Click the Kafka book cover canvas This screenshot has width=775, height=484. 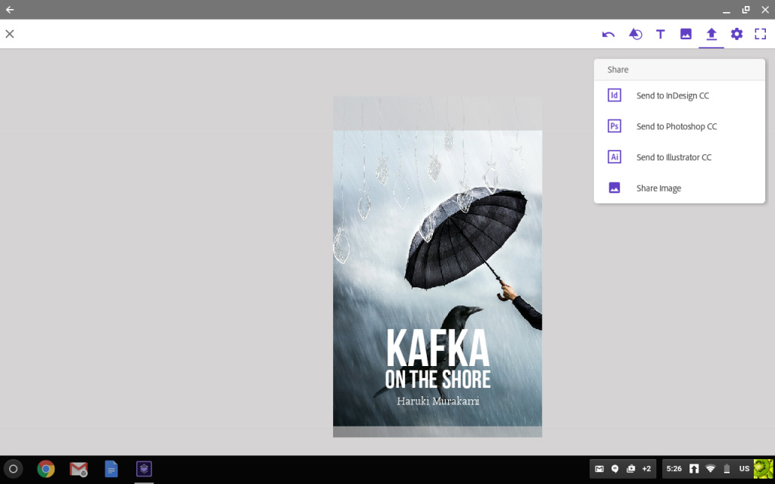coord(437,266)
